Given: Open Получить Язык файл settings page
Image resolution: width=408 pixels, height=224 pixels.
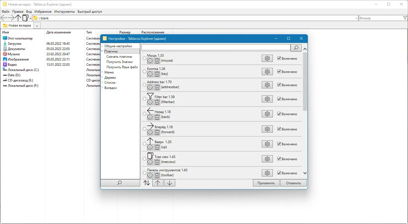Looking at the screenshot, I should [122, 67].
